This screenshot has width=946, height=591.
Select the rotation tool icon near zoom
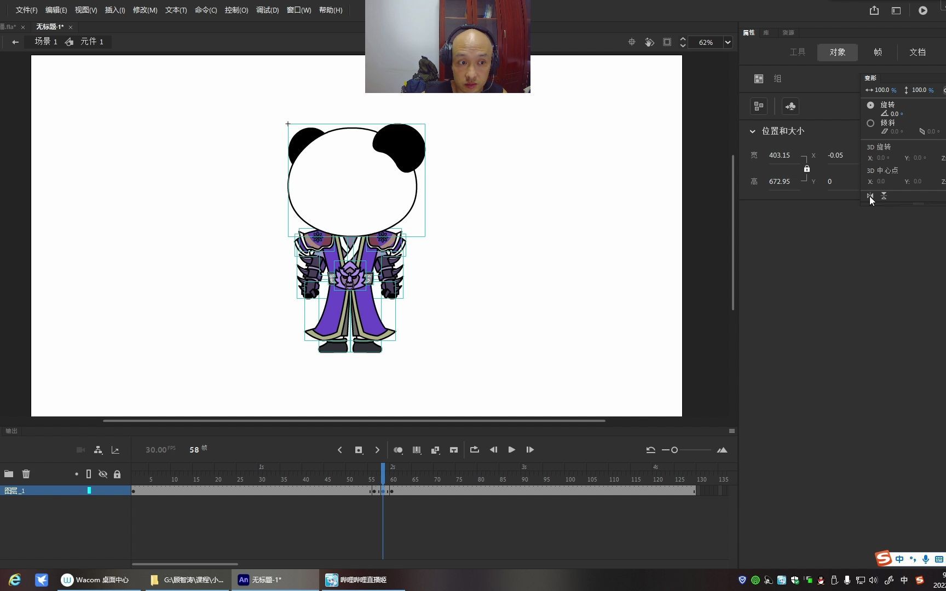(649, 42)
